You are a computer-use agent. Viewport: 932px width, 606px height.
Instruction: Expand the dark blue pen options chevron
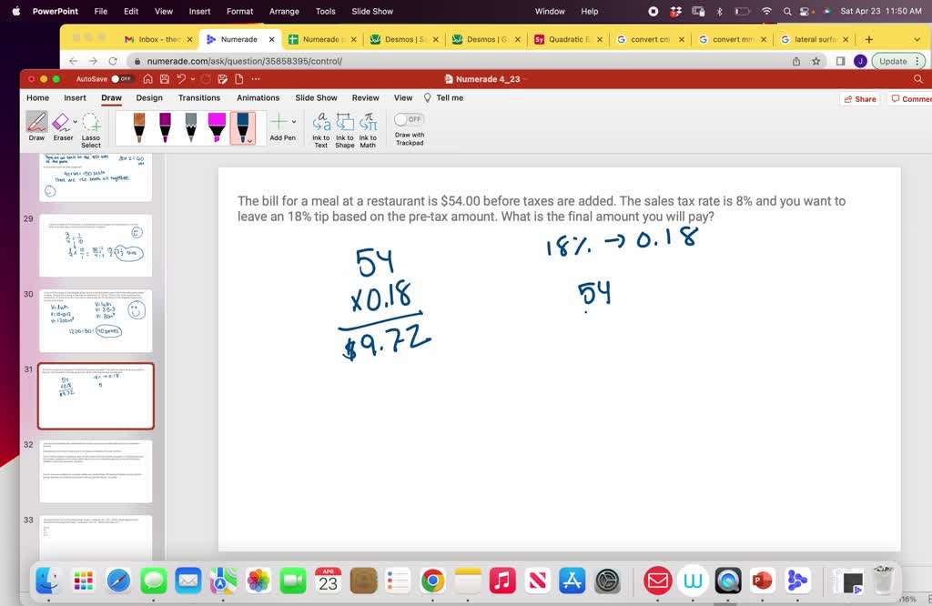tap(249, 140)
